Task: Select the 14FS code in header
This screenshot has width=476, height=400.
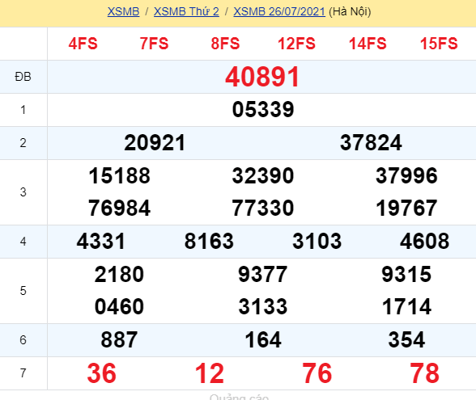Action: 368,44
